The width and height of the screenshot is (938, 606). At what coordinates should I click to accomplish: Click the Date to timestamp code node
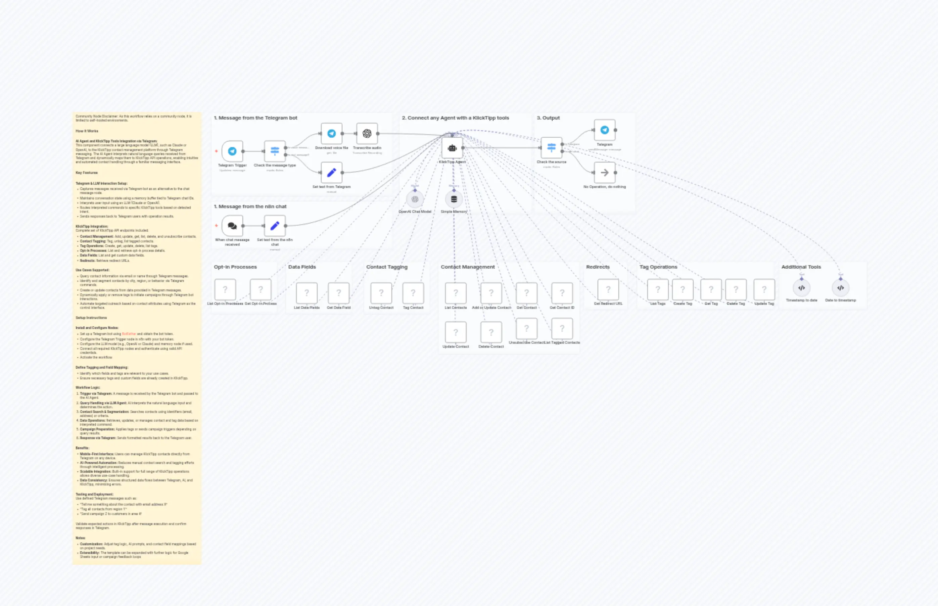[x=840, y=288]
